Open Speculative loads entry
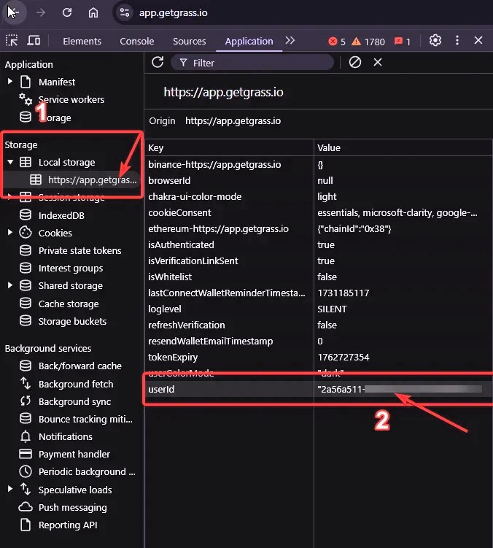The height and width of the screenshot is (548, 493). tap(75, 490)
